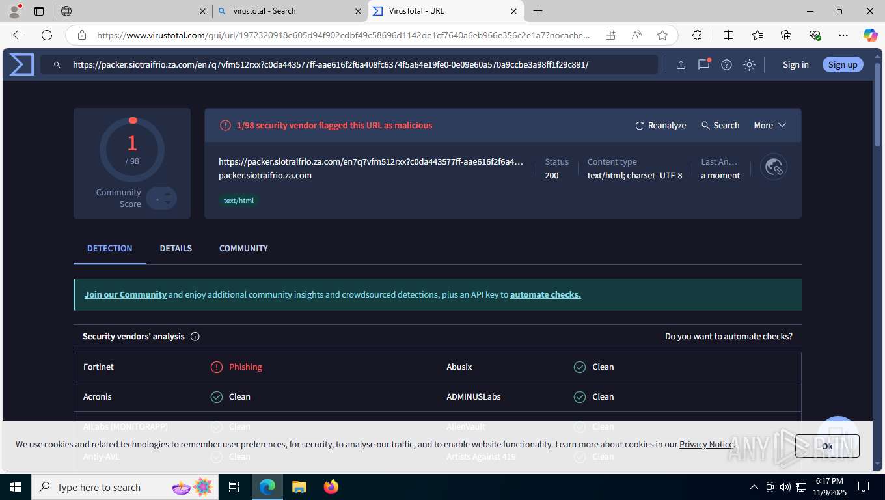Show hidden system tray icons
Image resolution: width=885 pixels, height=500 pixels.
754,487
